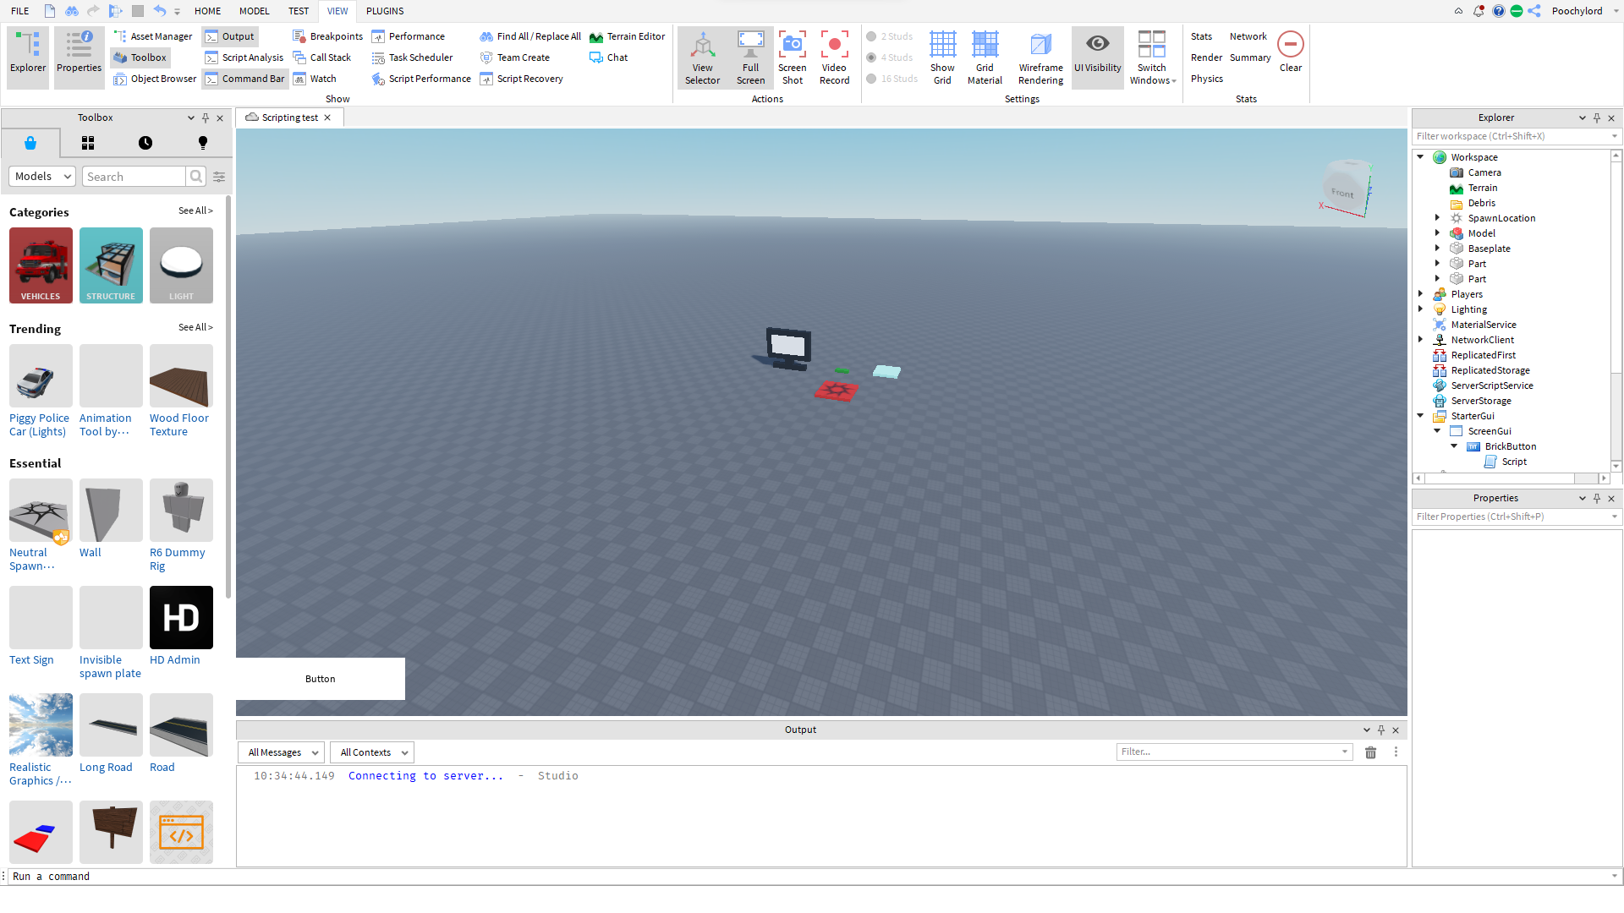Toggle the Command Bar button

pos(244,79)
